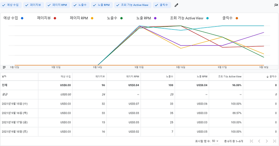Viewport: 279px width, 146px height.
Task: Uncheck the 예상 수입 metric chip
Action: coord(11,5)
